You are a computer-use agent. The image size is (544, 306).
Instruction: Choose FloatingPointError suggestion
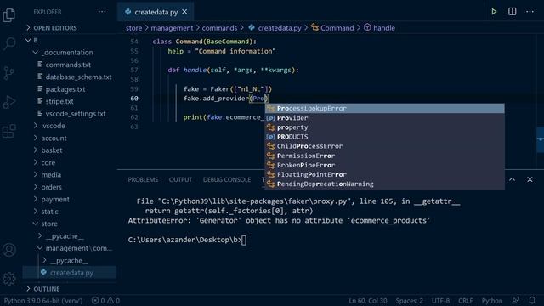(x=385, y=174)
